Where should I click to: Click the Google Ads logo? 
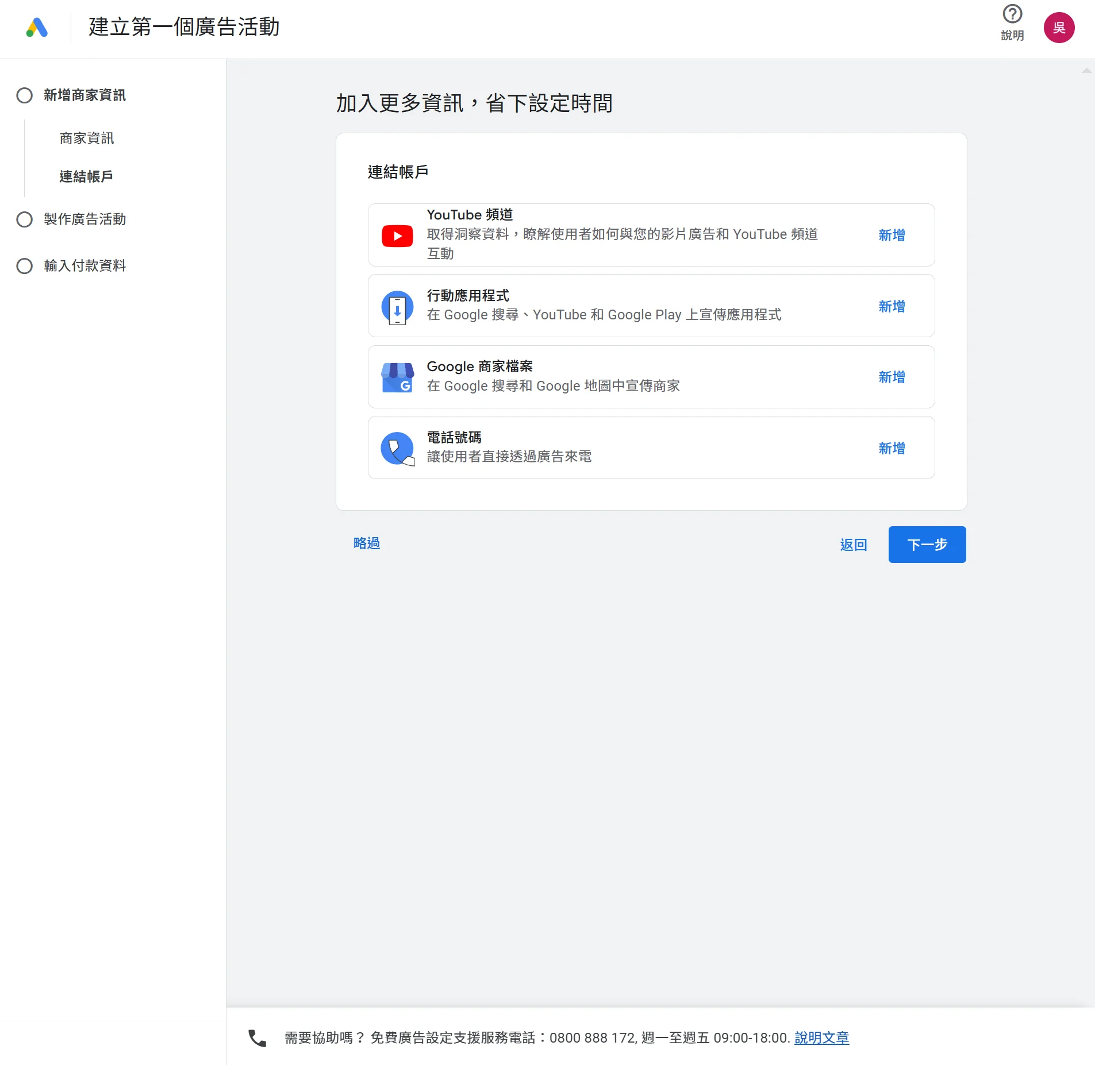(37, 28)
